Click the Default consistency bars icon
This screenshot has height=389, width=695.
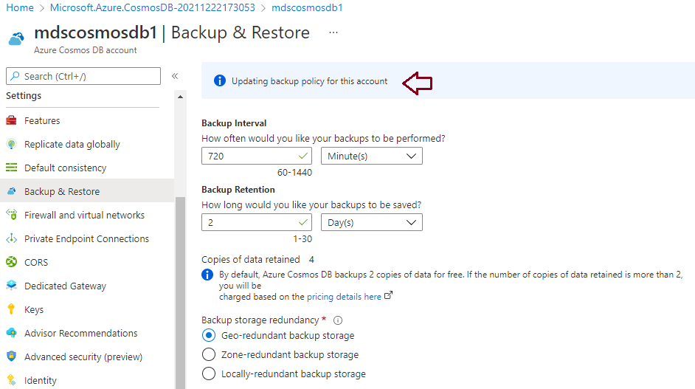pos(12,168)
